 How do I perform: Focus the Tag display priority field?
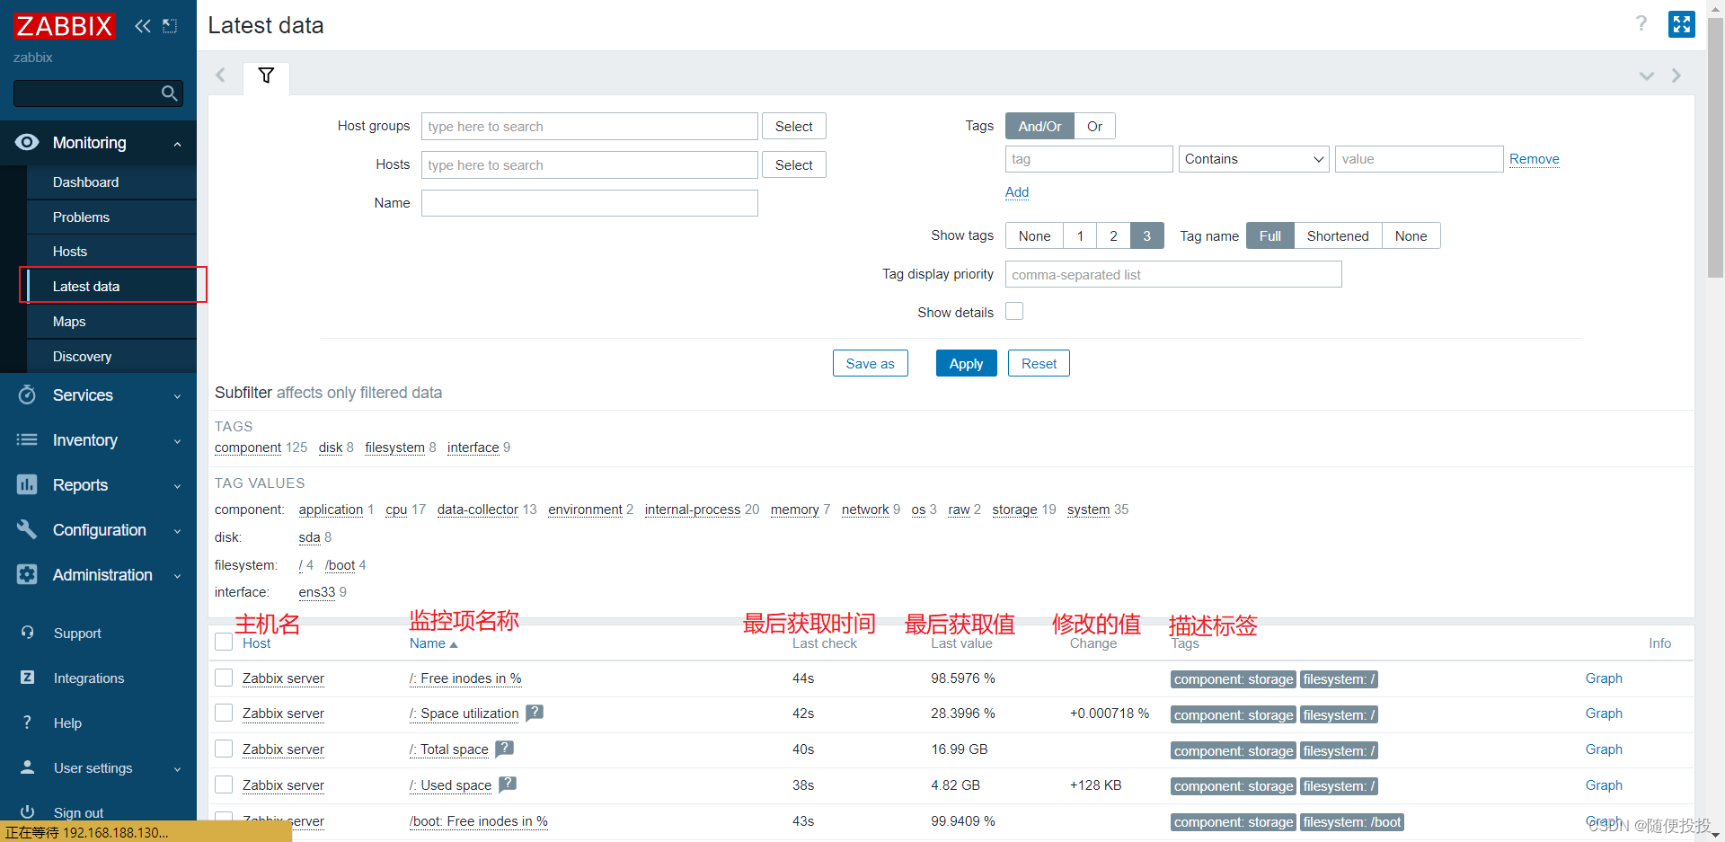click(x=1173, y=274)
